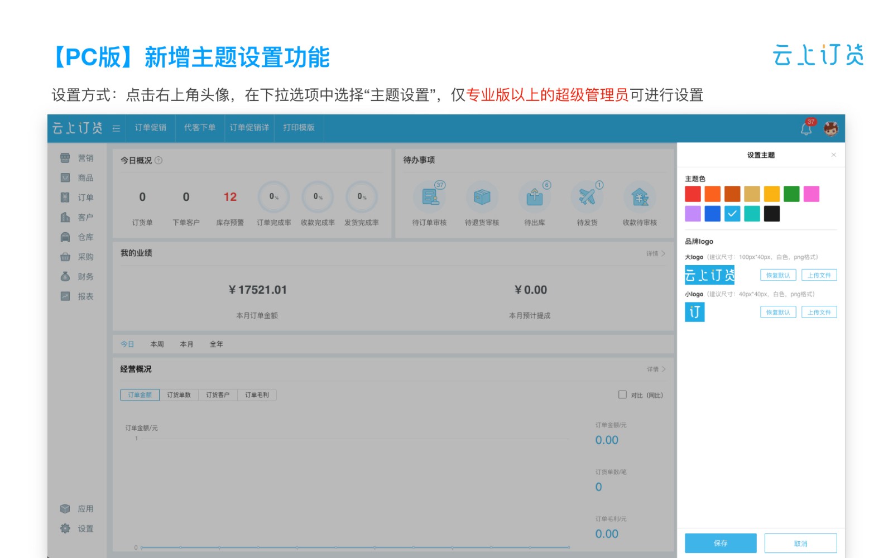Open 订单 in the sidebar
The width and height of the screenshot is (893, 558).
tap(77, 198)
